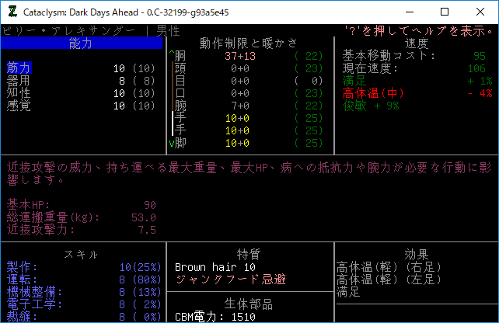Viewport: 499px width, 323px height.
Task: Select the 機械整備 mechanics skill
Action: coord(28,292)
